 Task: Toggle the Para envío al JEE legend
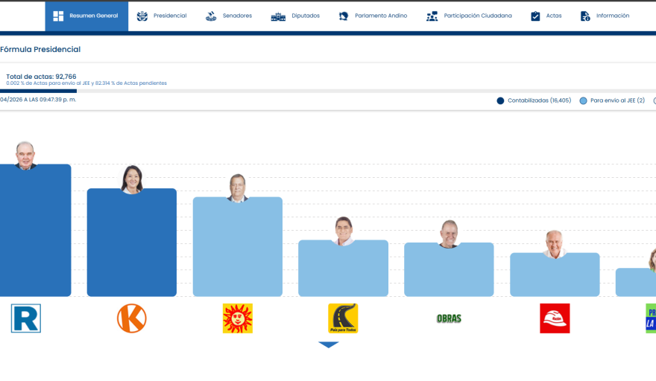[x=583, y=100]
